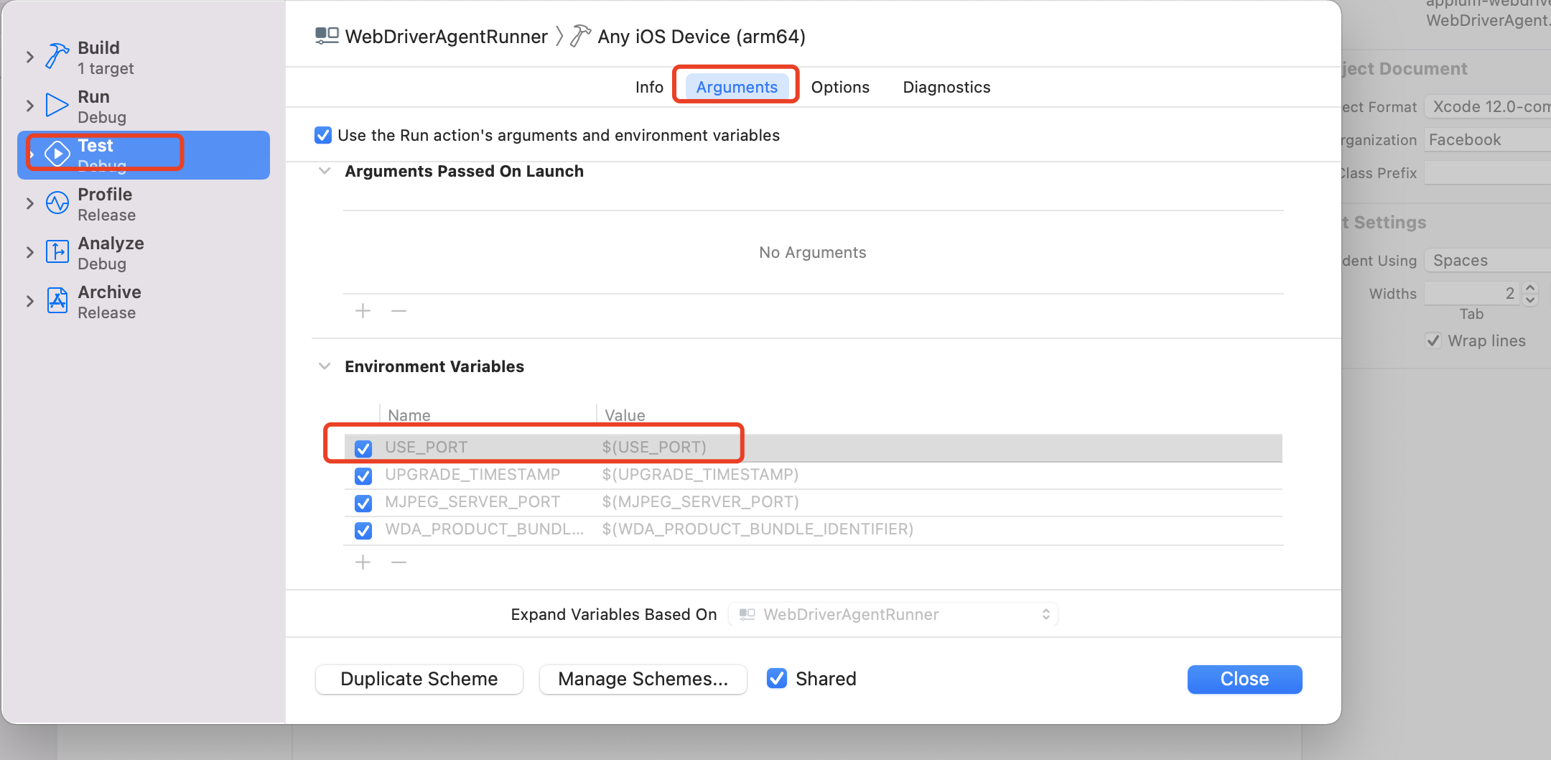Disable the USE_PORT environment variable checkbox
Viewport: 1551px width, 760px height.
pos(363,448)
